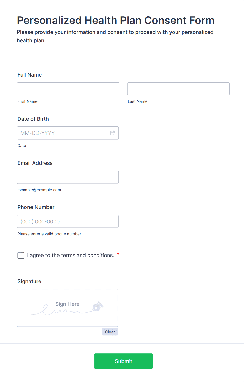Click the phone number input field
This screenshot has width=244, height=382.
point(68,221)
